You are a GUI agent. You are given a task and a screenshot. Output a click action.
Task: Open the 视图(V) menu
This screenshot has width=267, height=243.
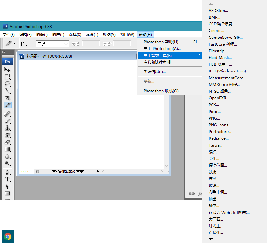tap(109, 35)
